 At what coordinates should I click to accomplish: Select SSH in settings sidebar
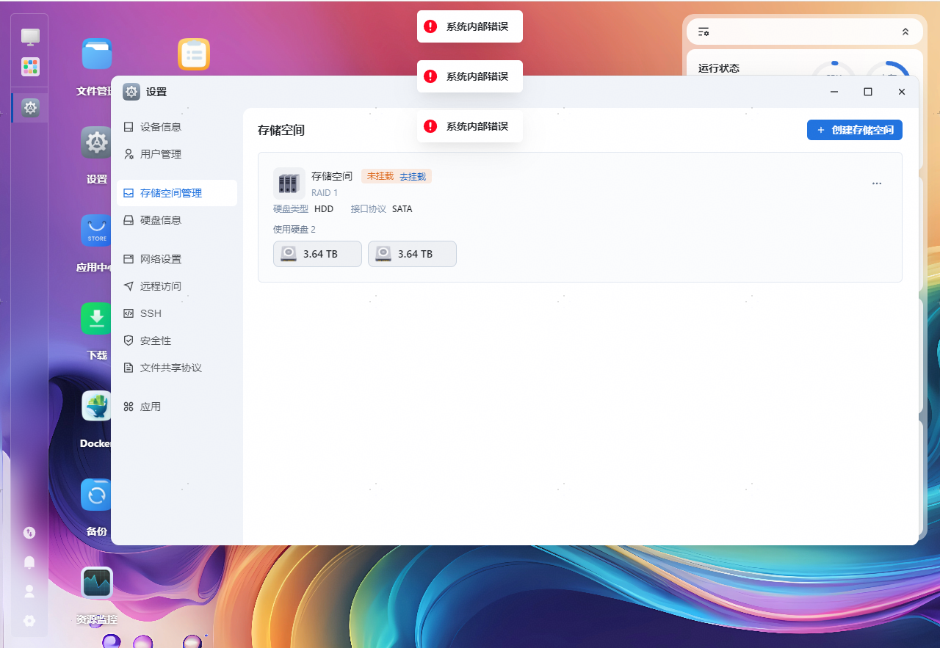pyautogui.click(x=177, y=313)
